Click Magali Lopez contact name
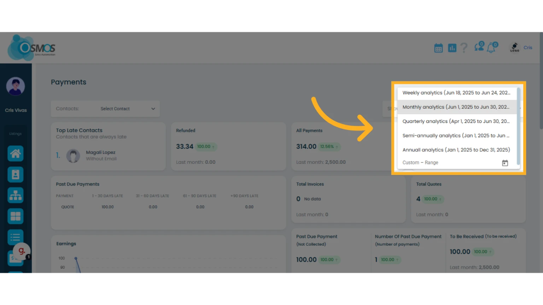Image resolution: width=543 pixels, height=305 pixels. pyautogui.click(x=101, y=152)
